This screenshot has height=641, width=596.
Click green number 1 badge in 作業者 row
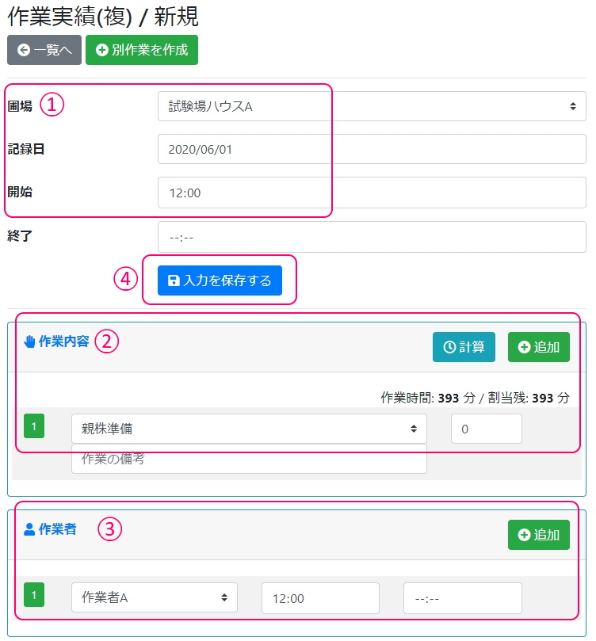click(x=34, y=595)
